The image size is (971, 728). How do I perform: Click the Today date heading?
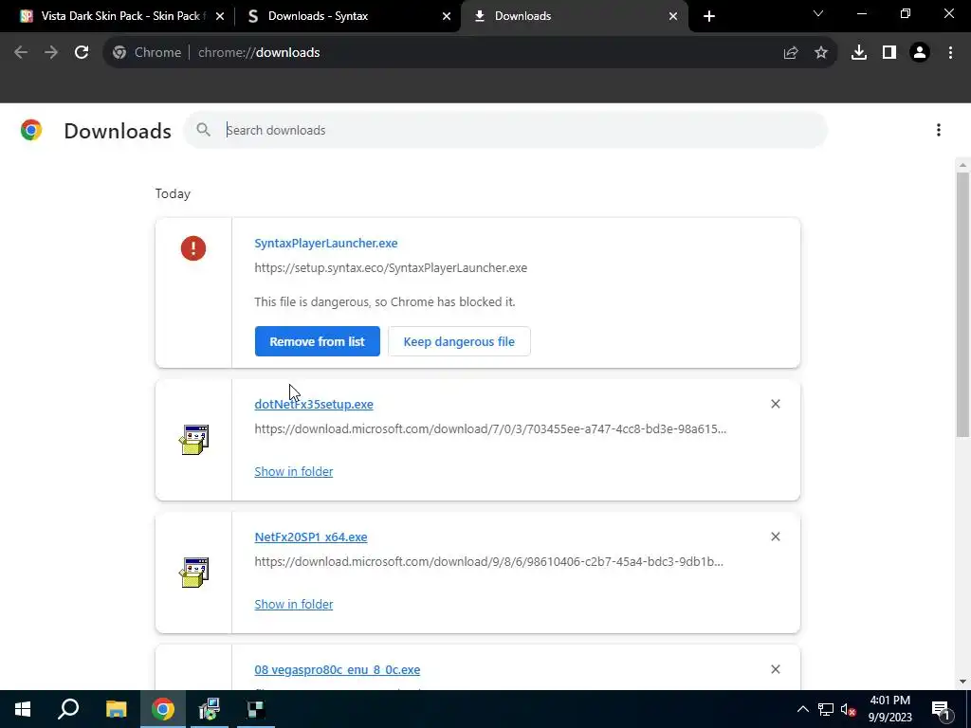click(173, 193)
